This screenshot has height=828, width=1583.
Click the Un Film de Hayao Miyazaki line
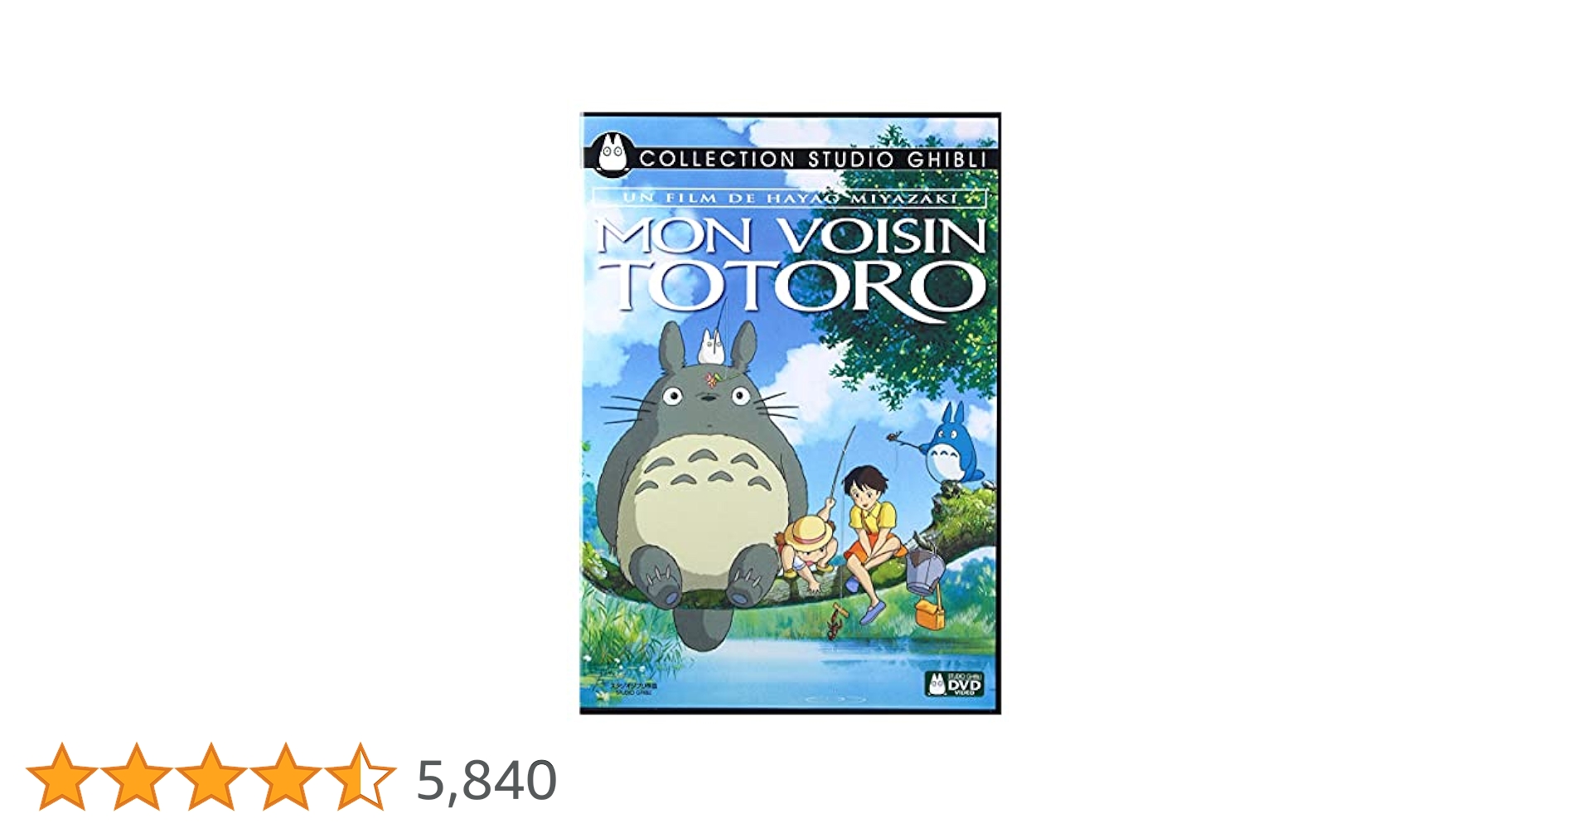(790, 198)
